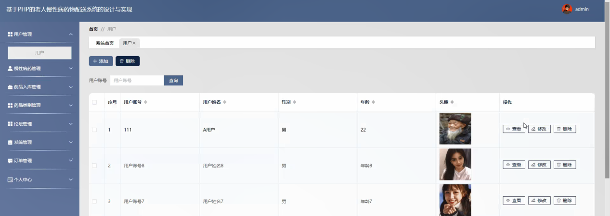This screenshot has width=610, height=216.
Task: Click the 添加 button to add user
Action: pos(101,61)
